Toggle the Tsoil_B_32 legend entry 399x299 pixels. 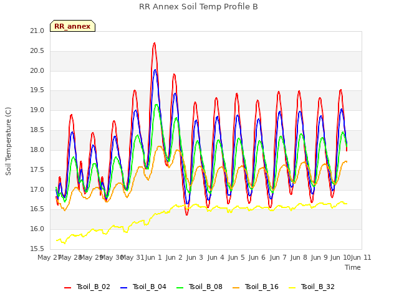click(x=312, y=287)
